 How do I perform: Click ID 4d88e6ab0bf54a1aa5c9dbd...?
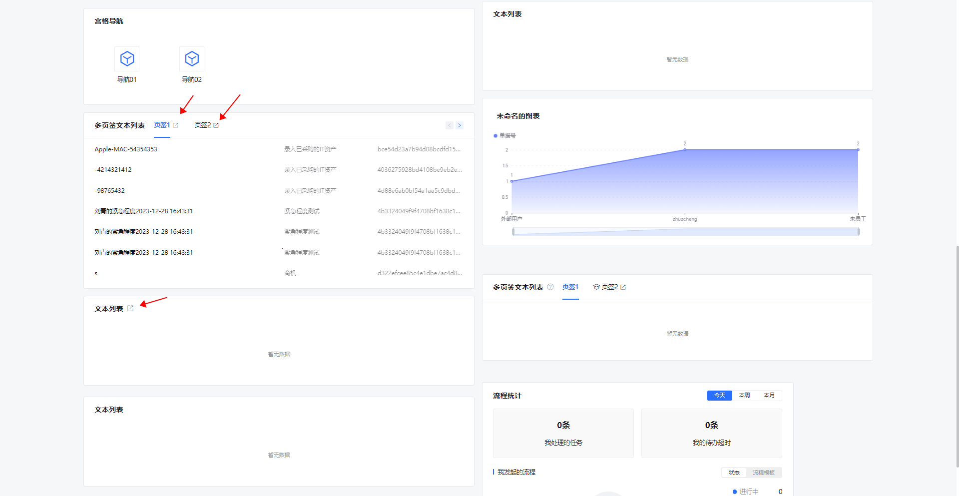pyautogui.click(x=419, y=191)
